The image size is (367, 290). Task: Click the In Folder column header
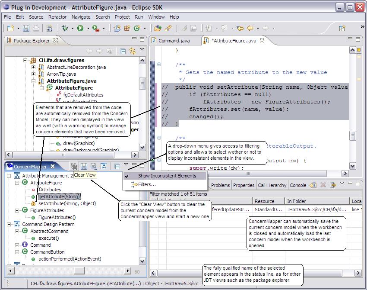click(317, 201)
